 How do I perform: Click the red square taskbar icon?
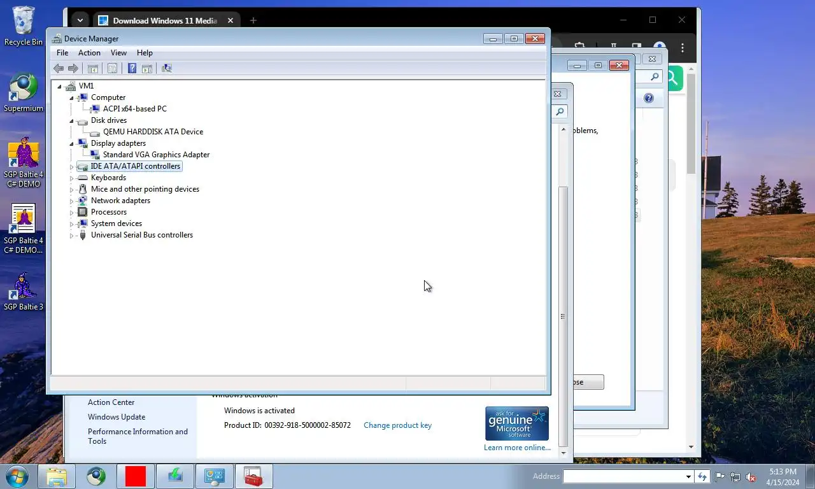pyautogui.click(x=136, y=476)
